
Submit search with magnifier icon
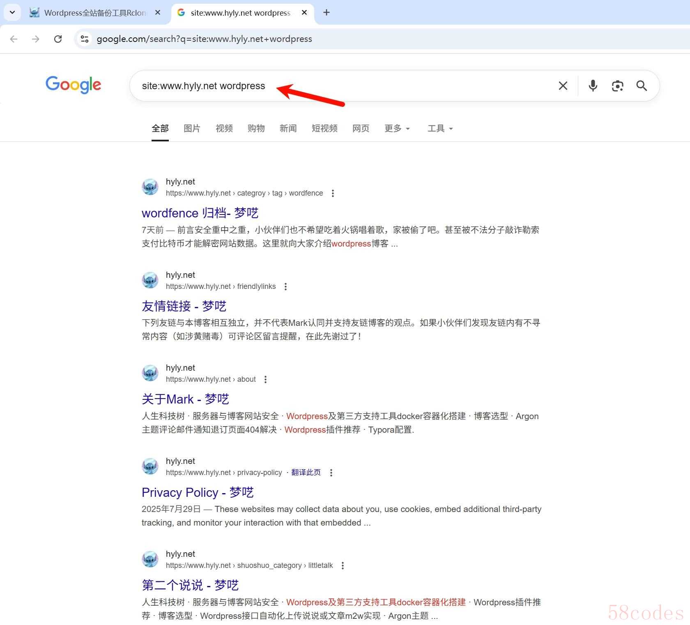tap(642, 86)
